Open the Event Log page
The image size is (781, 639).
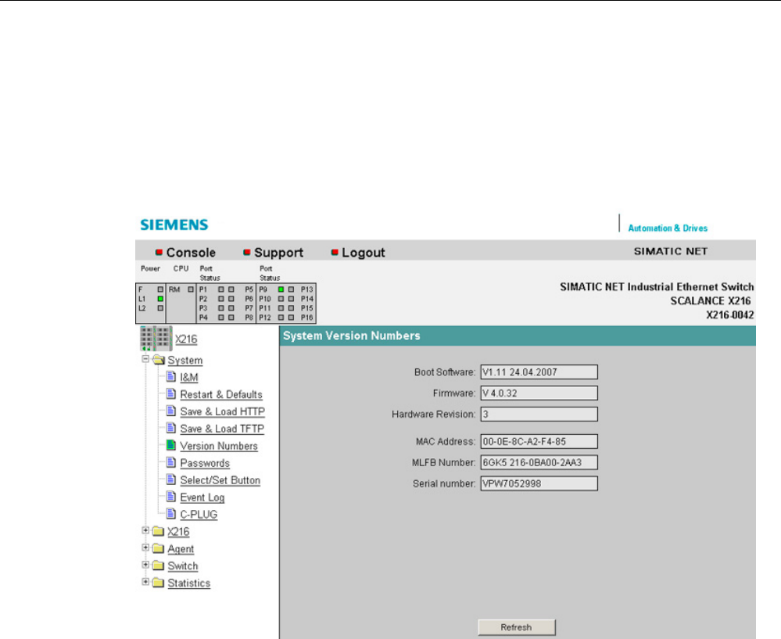[x=202, y=497]
